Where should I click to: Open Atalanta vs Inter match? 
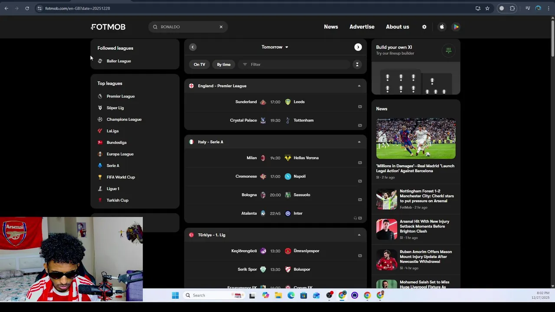point(275,213)
